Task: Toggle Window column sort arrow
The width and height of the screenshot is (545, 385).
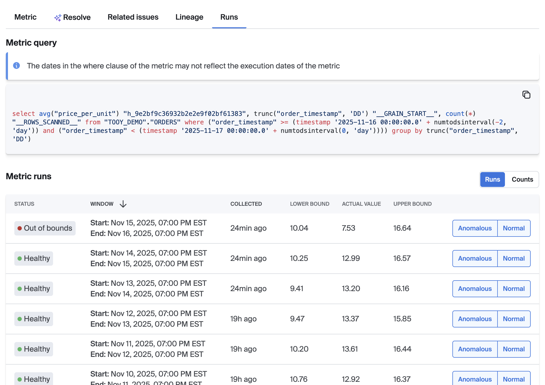Action: (x=123, y=204)
